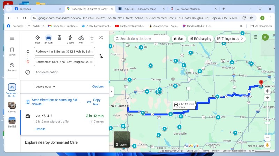Open Leave now departure dropdown
This screenshot has height=156, width=279.
click(x=45, y=86)
